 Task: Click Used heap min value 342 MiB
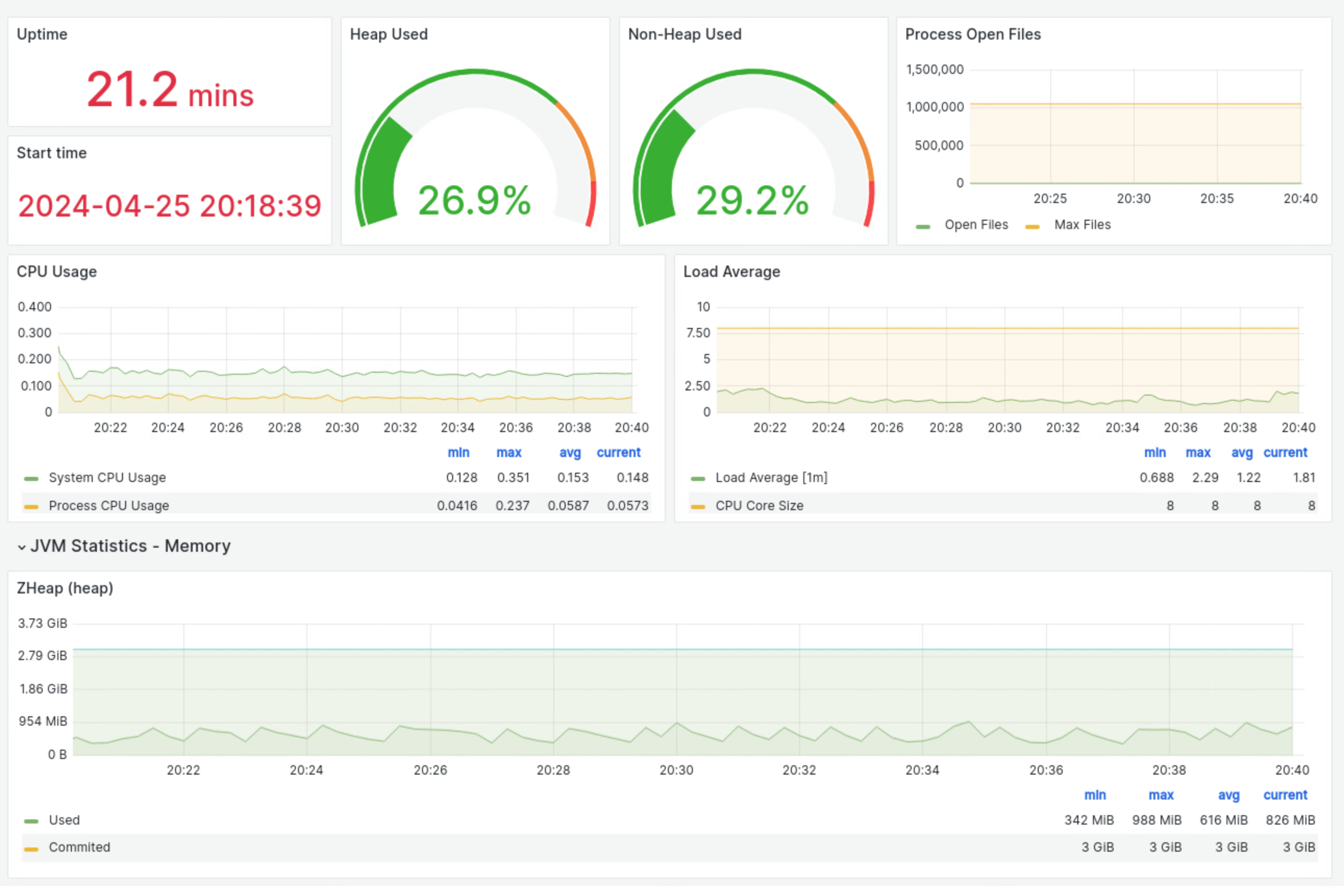pos(1089,819)
